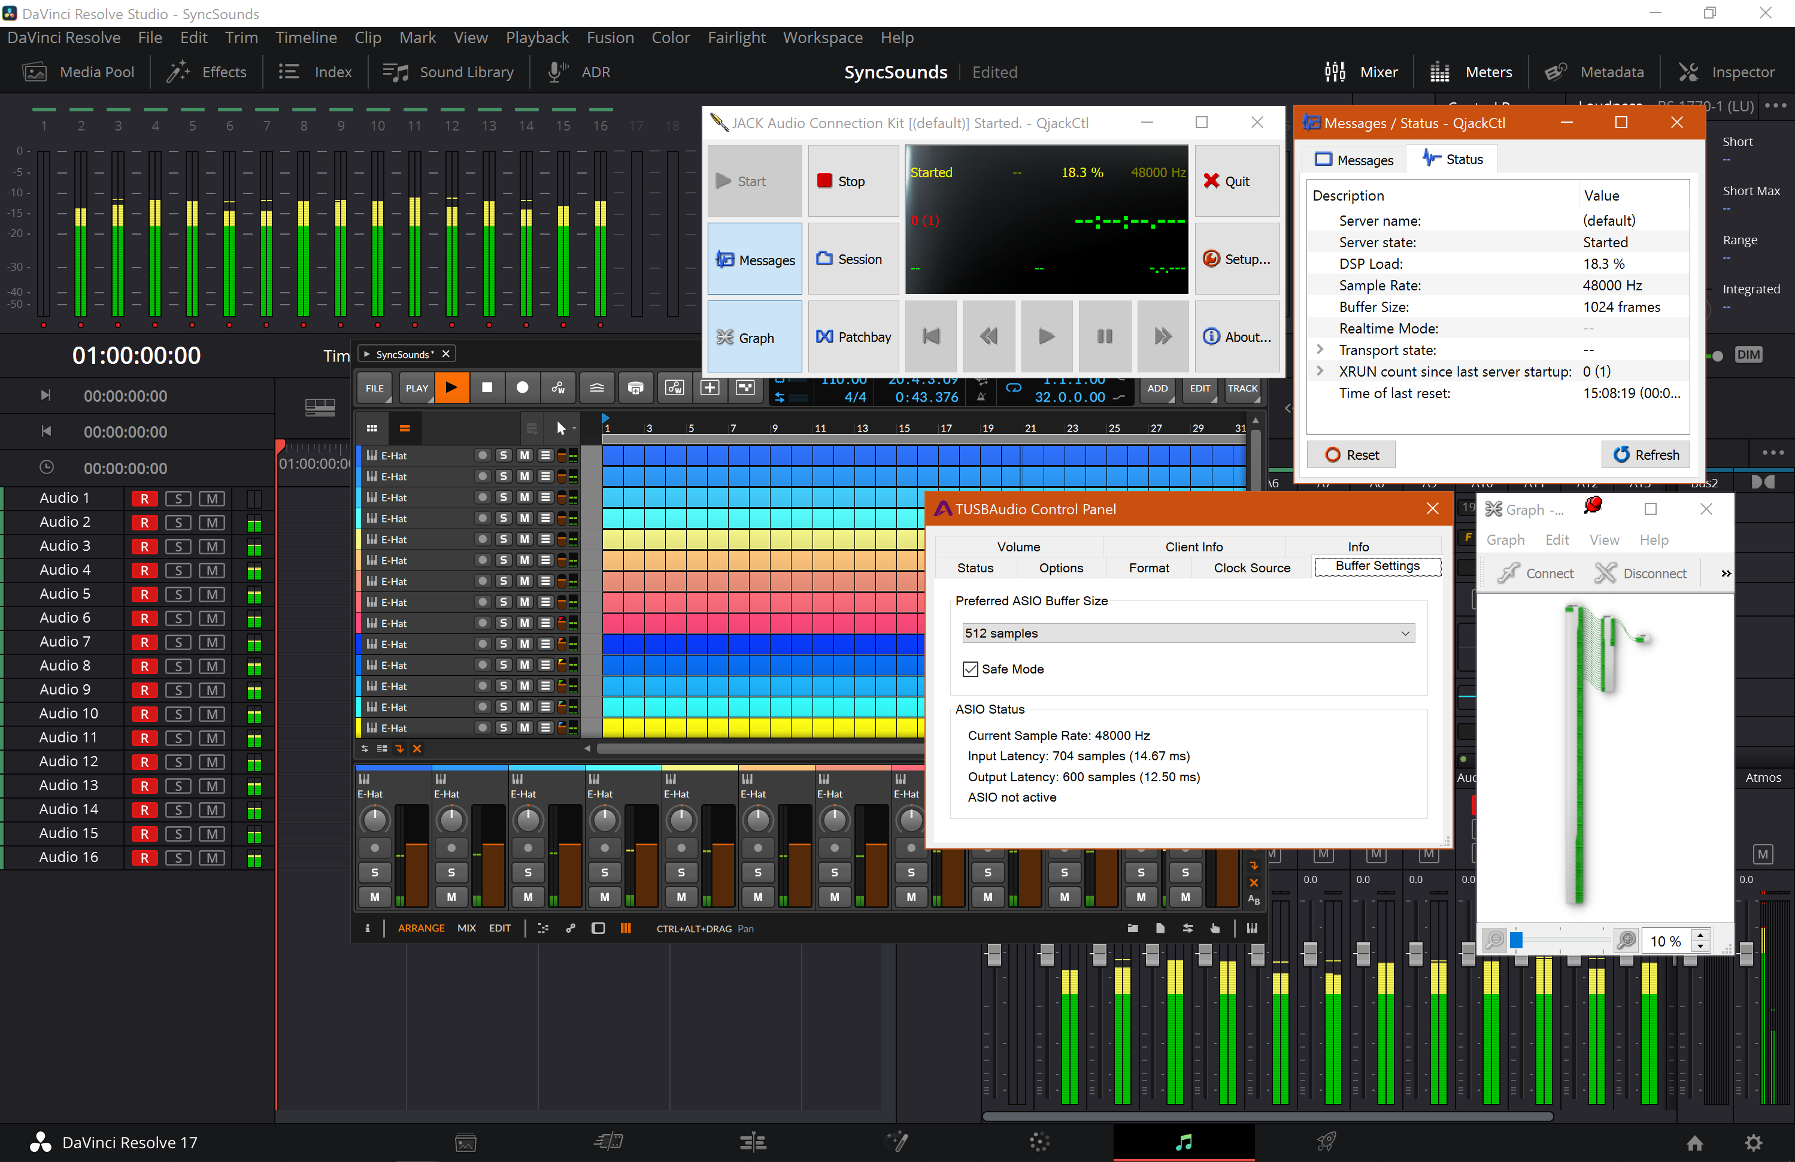Stop the JACK server
The height and width of the screenshot is (1162, 1795).
(854, 181)
